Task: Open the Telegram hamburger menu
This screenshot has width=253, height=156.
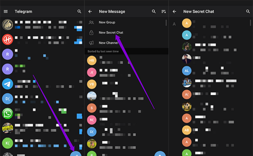Action: pyautogui.click(x=5, y=11)
